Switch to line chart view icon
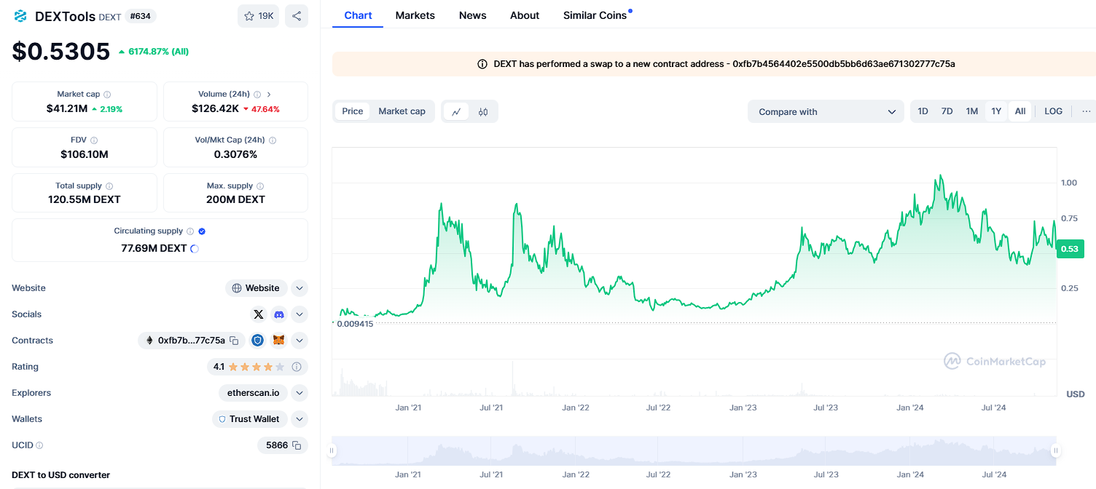Viewport: 1096px width, 489px height. tap(456, 111)
